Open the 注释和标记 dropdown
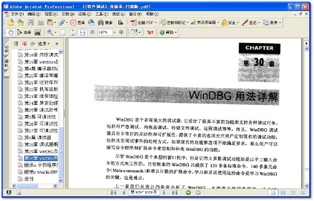Image resolution: width=314 pixels, height=201 pixels. point(174,23)
